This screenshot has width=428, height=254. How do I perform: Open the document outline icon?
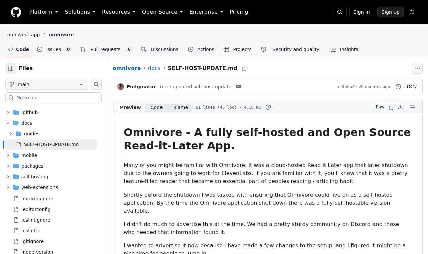(x=412, y=107)
